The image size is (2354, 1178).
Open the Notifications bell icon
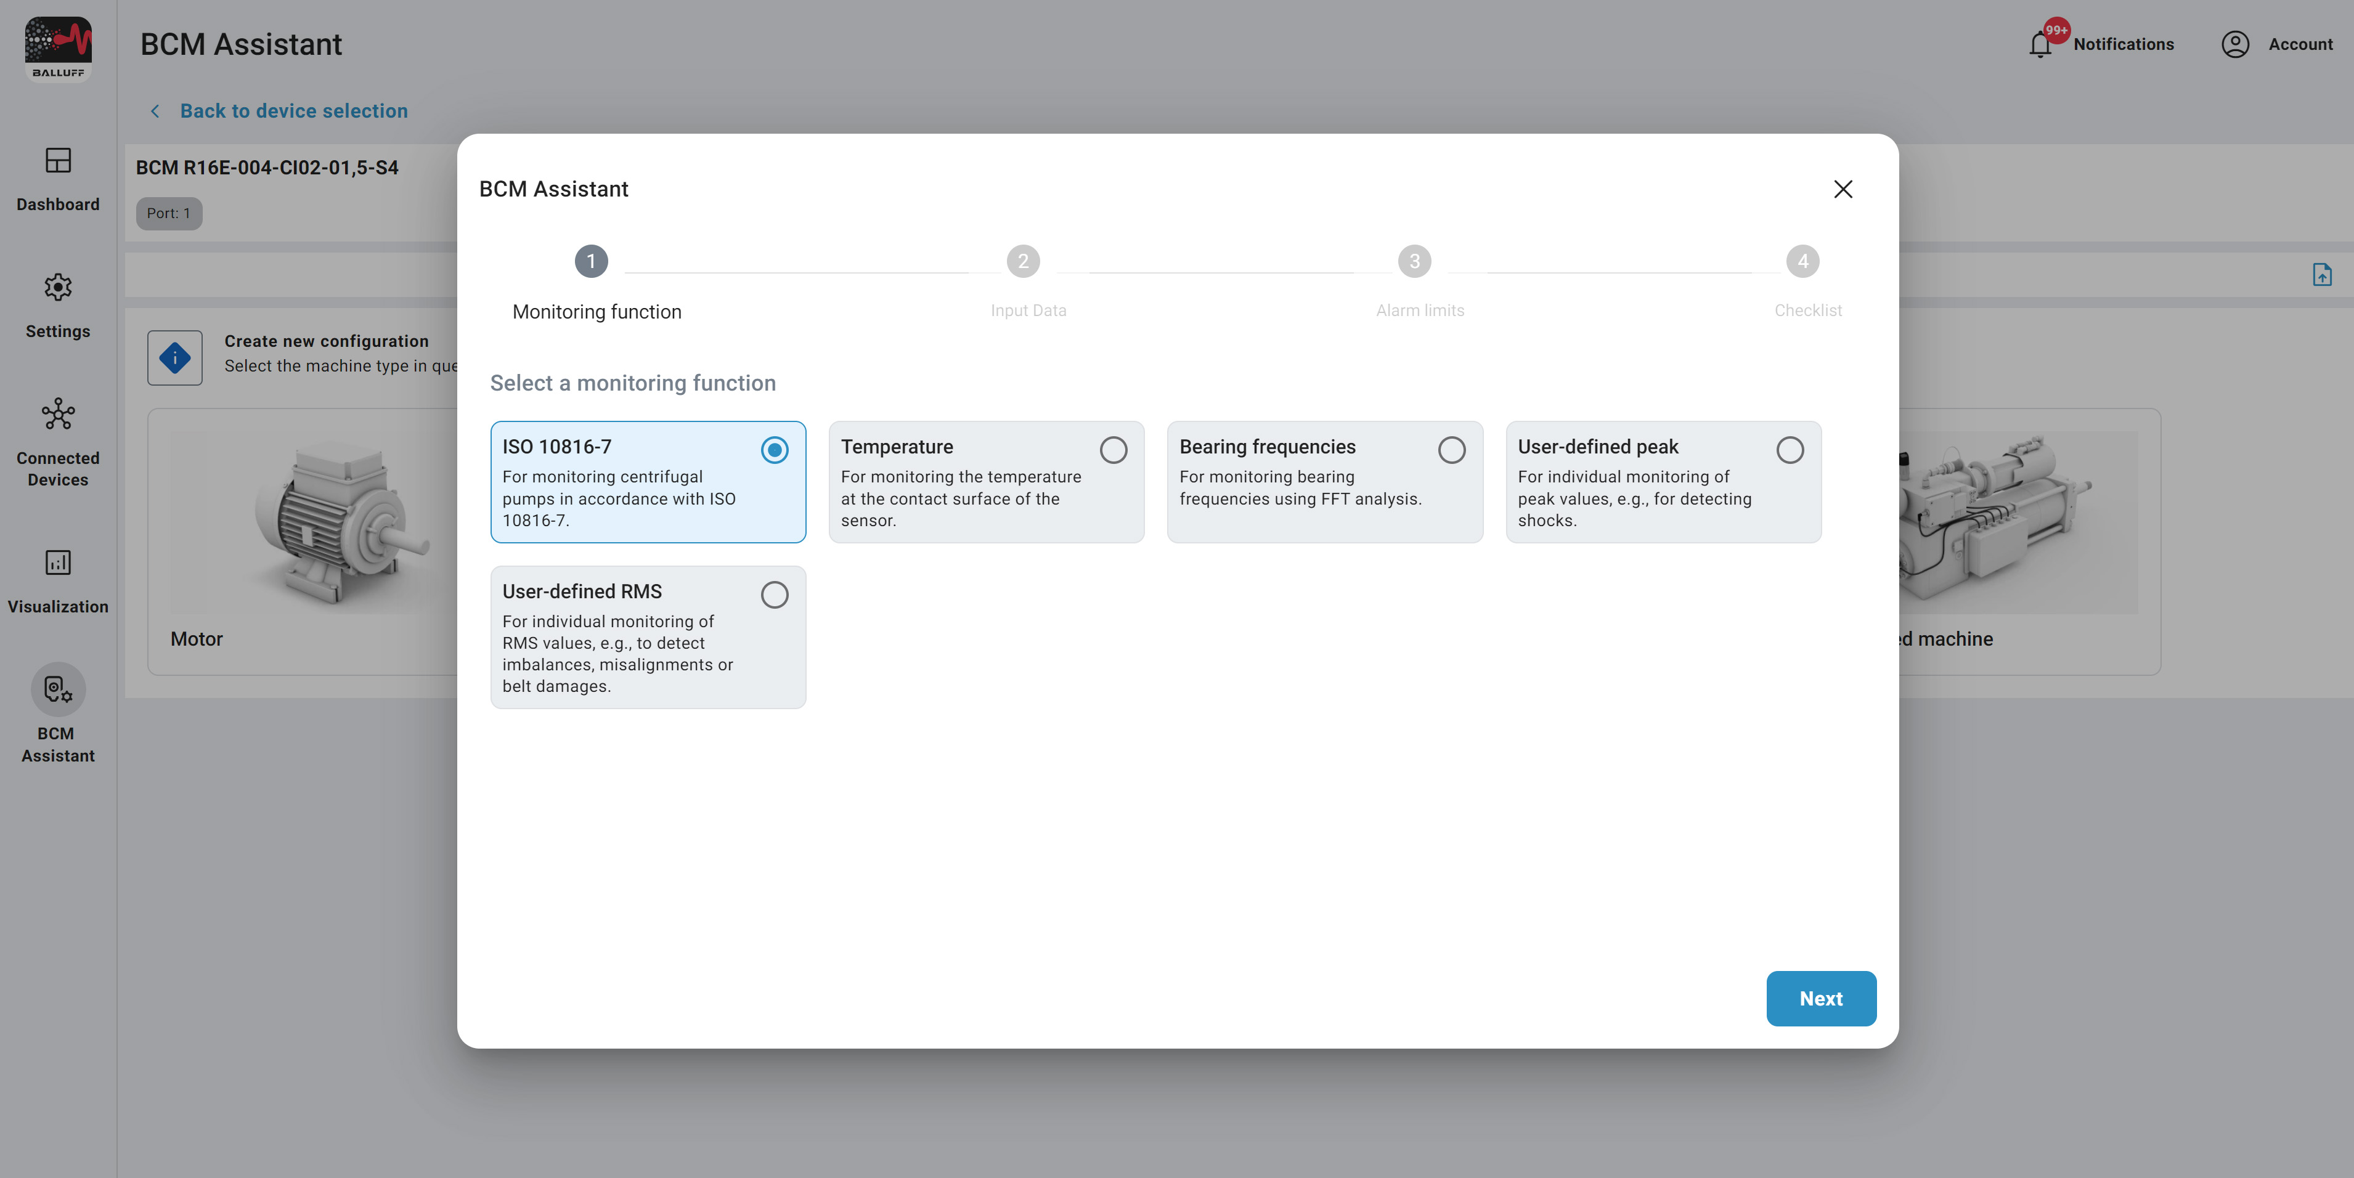coord(2040,44)
